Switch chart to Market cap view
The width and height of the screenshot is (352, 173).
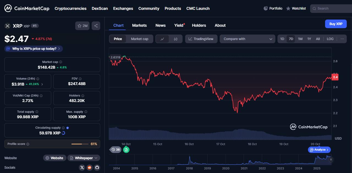pos(139,39)
